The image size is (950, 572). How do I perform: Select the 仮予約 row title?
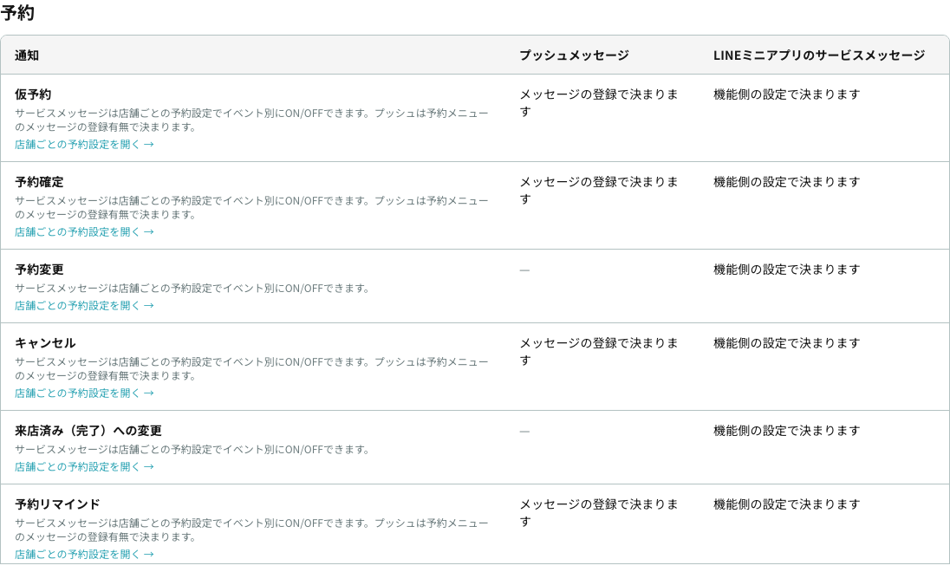click(x=33, y=94)
